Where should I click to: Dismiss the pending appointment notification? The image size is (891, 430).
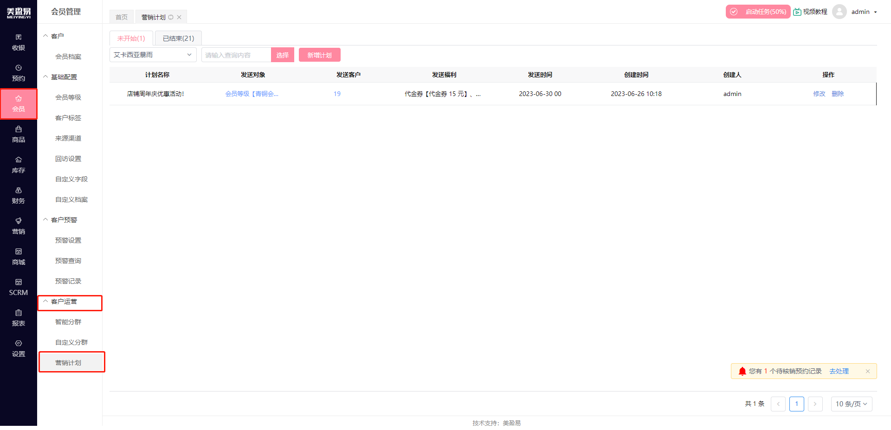[x=867, y=371]
